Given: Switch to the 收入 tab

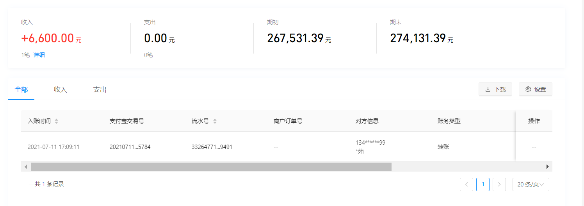Looking at the screenshot, I should [61, 90].
